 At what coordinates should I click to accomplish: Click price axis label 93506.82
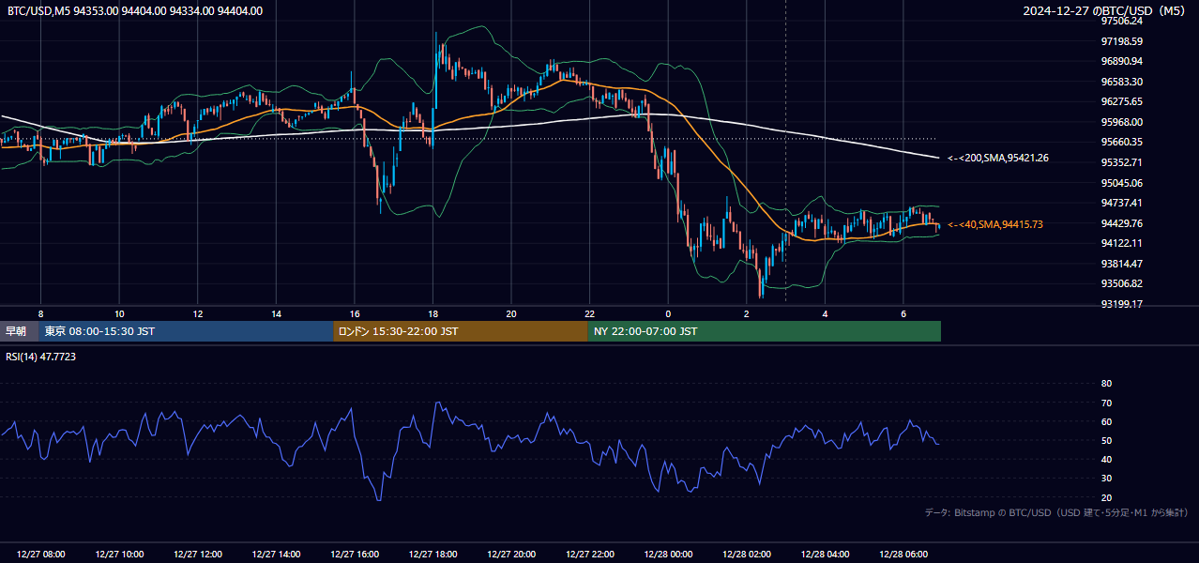pos(1122,283)
